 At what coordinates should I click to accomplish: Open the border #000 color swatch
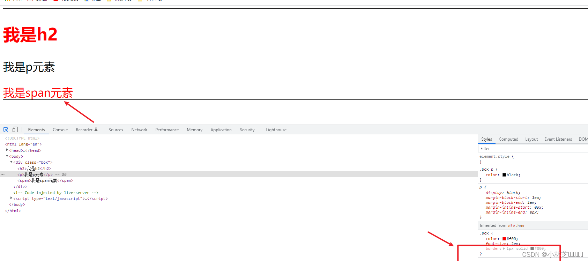(x=532, y=249)
